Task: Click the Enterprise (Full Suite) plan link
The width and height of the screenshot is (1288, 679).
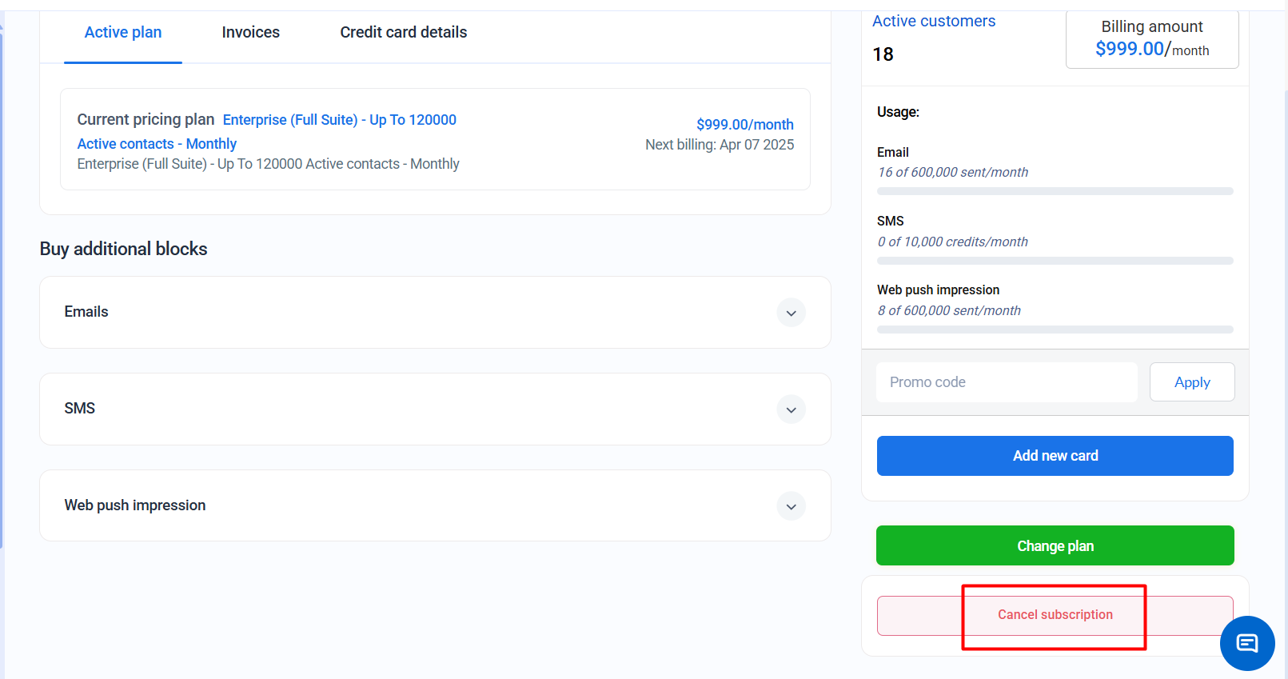Action: click(339, 120)
